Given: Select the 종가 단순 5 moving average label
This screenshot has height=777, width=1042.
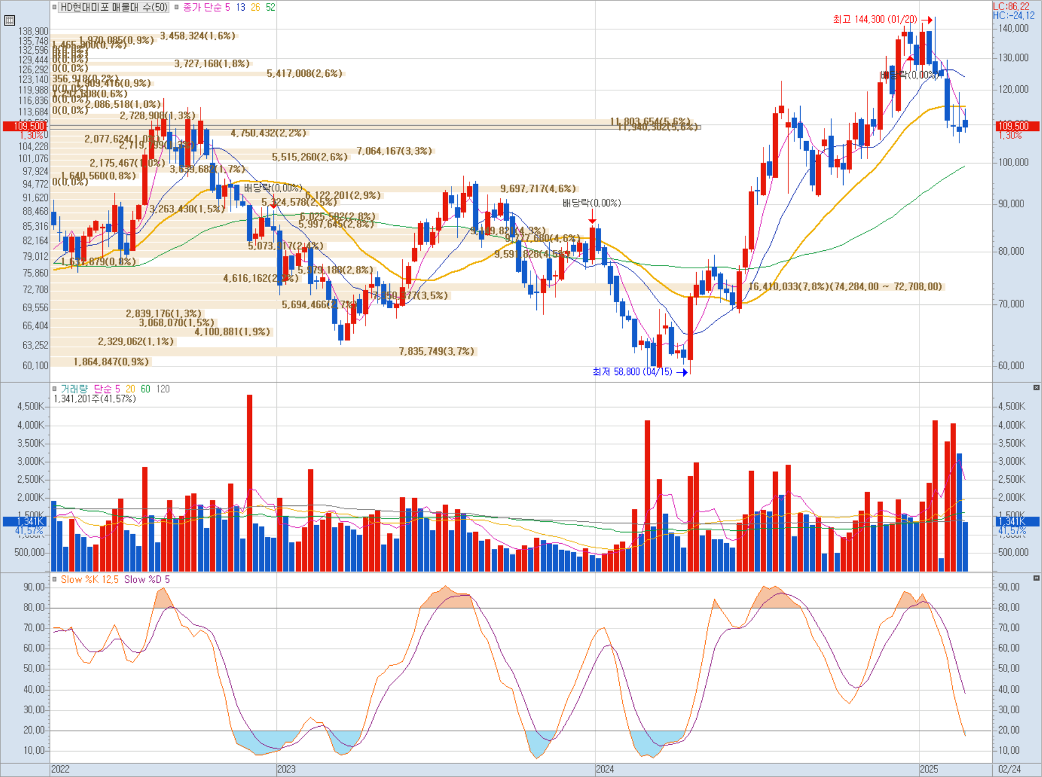Looking at the screenshot, I should (206, 7).
